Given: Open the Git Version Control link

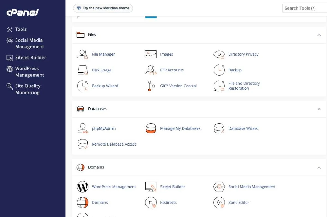Looking at the screenshot, I should [x=178, y=86].
